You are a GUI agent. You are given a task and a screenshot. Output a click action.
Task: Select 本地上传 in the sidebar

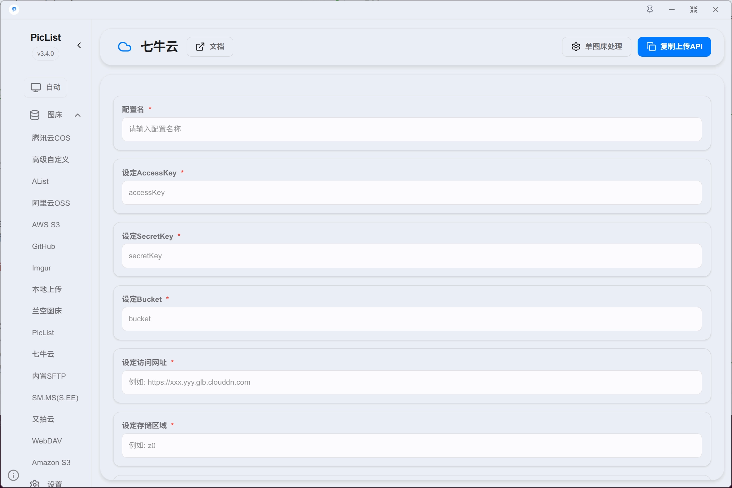pos(47,289)
